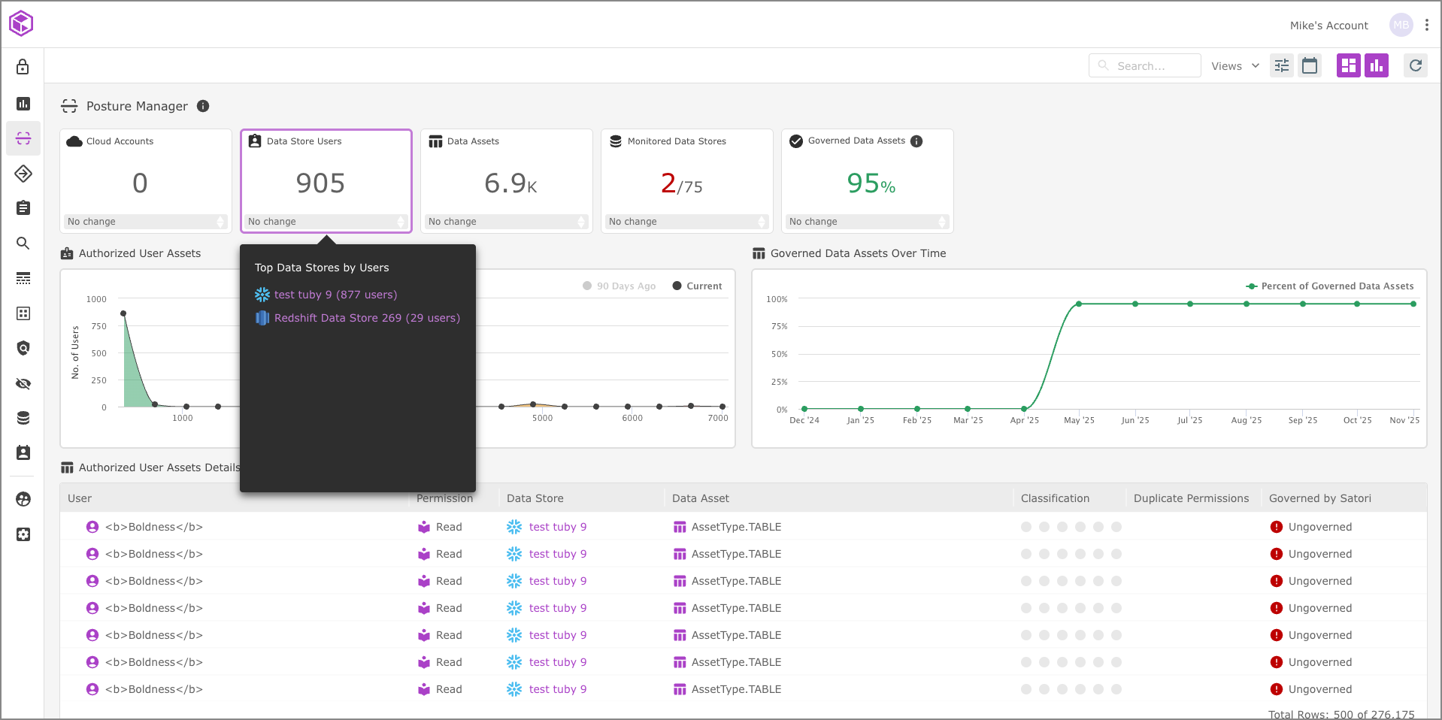Toggle the Current legend series
Viewport: 1442px width, 720px height.
click(697, 286)
